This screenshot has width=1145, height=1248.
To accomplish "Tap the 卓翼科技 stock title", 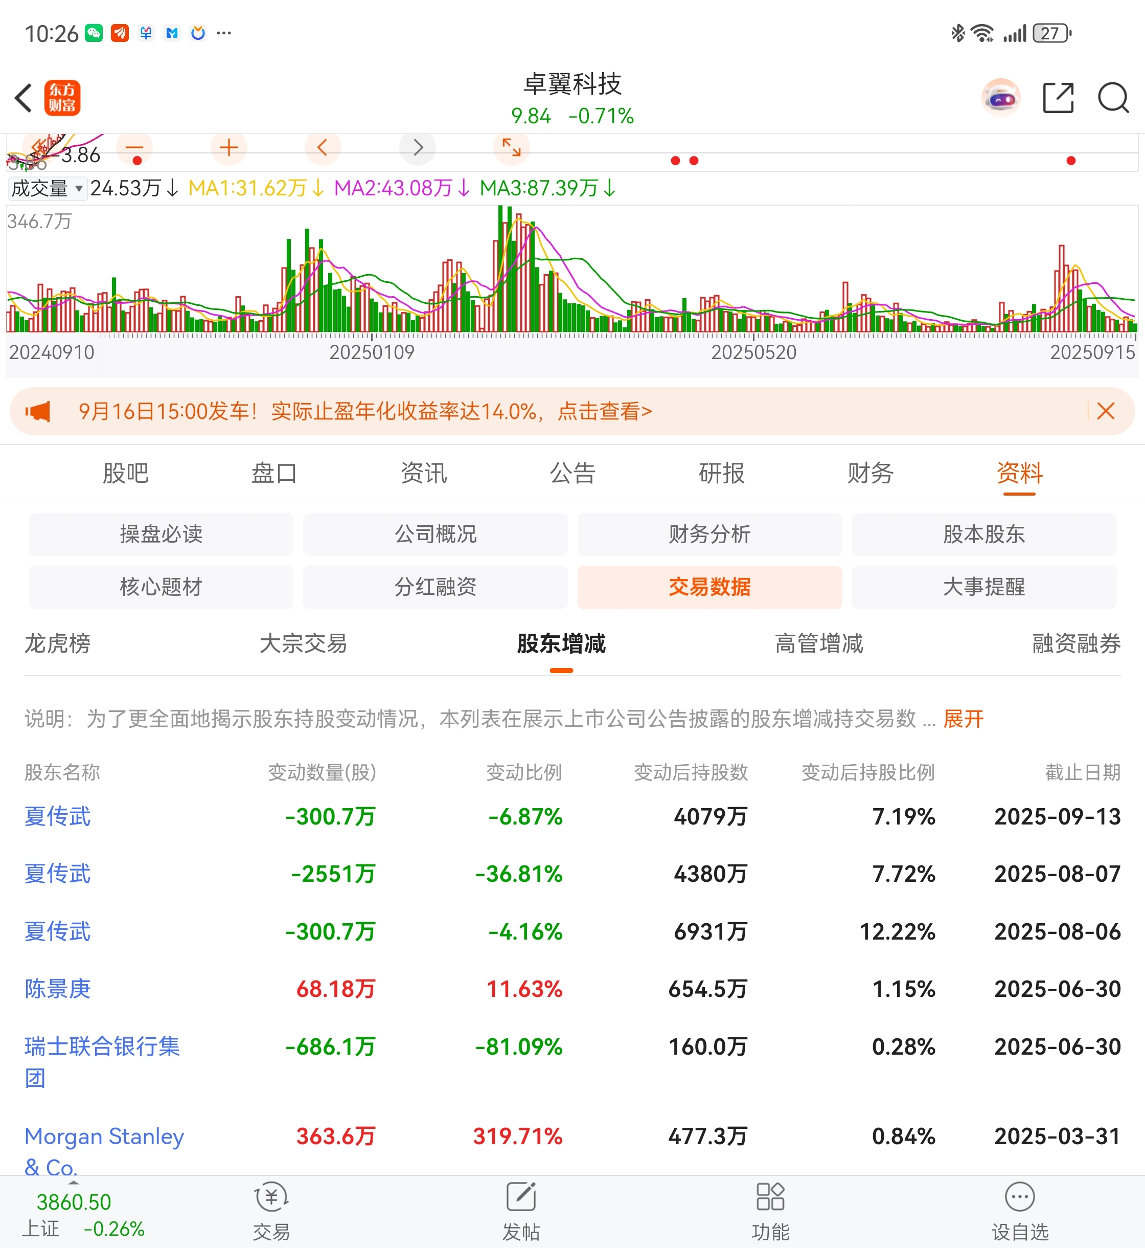I will (x=572, y=84).
